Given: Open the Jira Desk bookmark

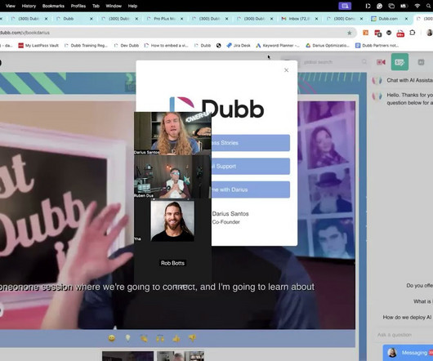Looking at the screenshot, I should coord(239,46).
